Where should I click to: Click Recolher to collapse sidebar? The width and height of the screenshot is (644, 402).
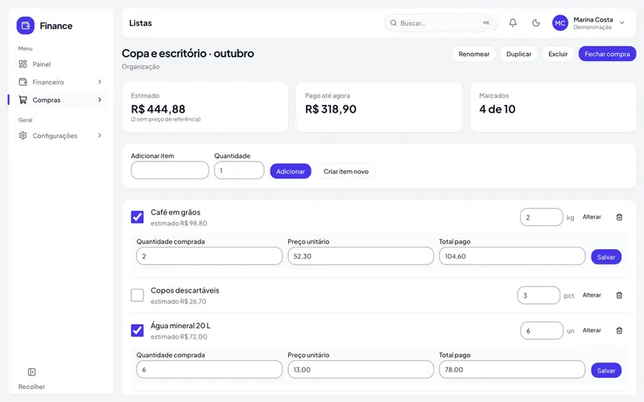pos(31,387)
